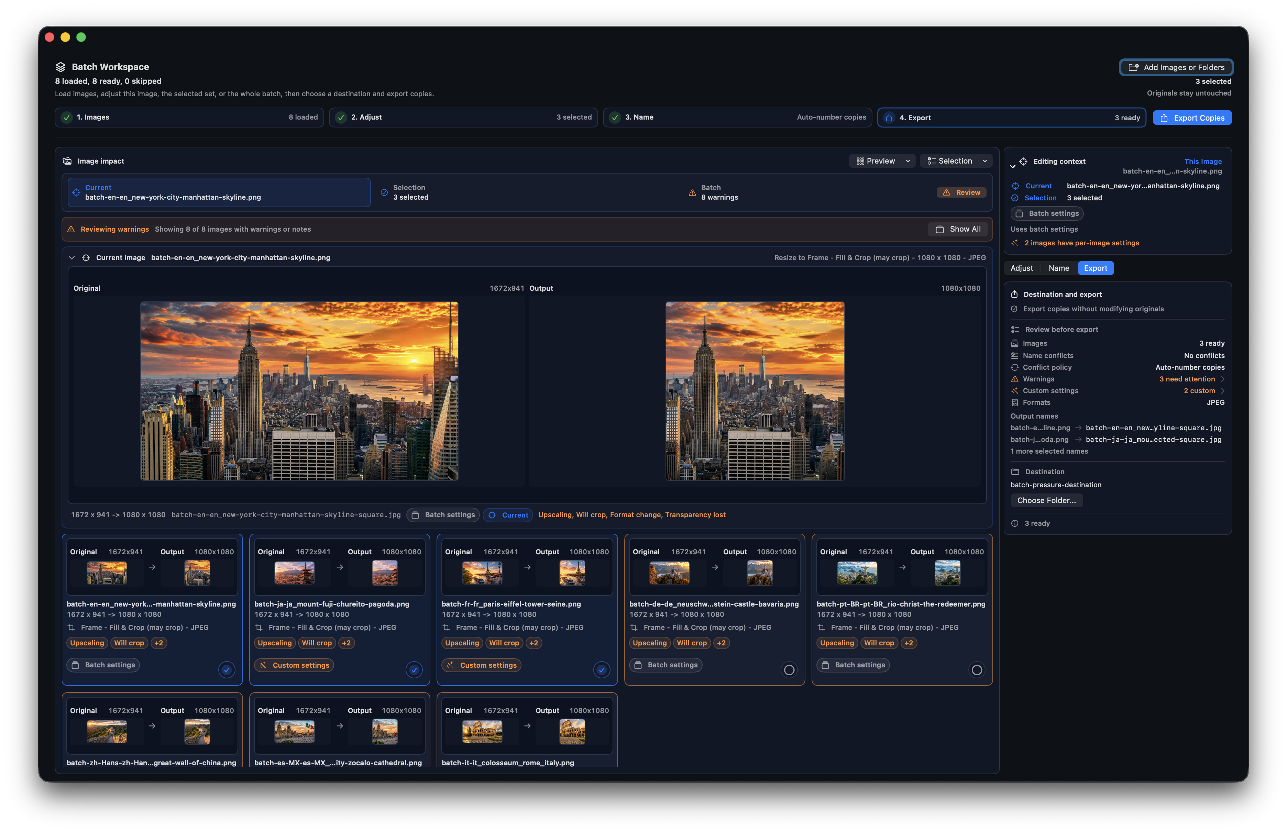Image resolution: width=1287 pixels, height=833 pixels.
Task: Click the Colosseum original thumbnail
Action: (x=482, y=732)
